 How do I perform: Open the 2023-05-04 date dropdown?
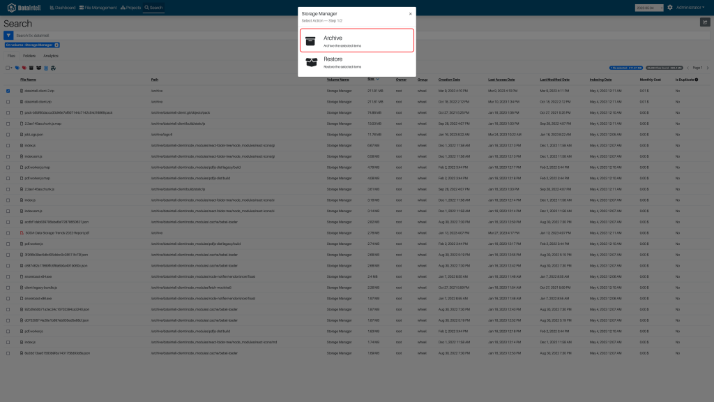point(649,8)
